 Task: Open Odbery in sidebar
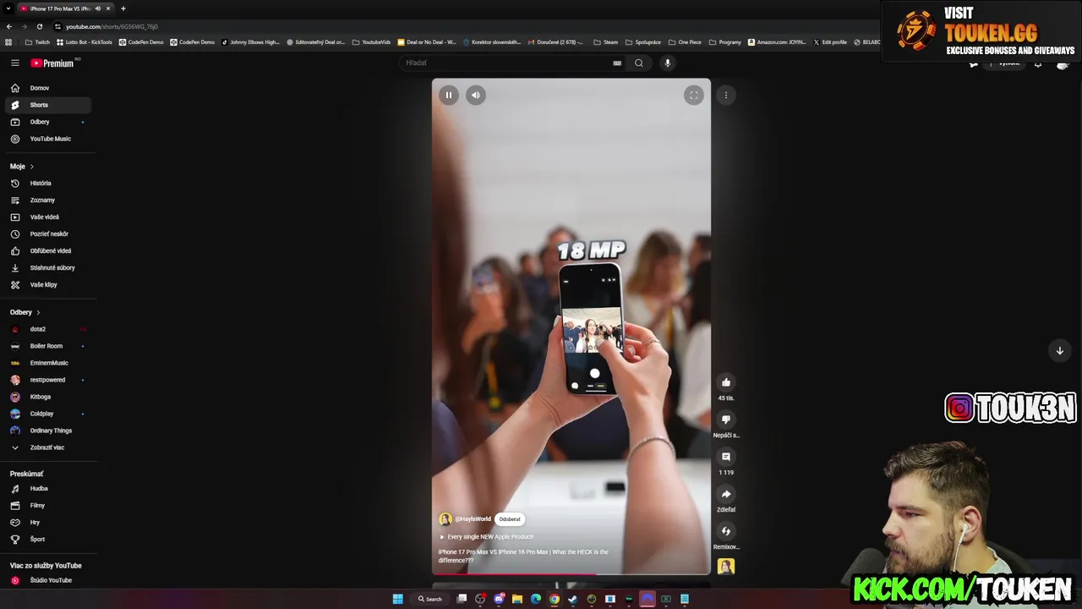point(47,122)
